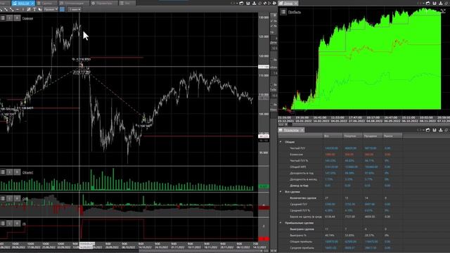Select the Средний П/У % row label
The width and height of the screenshot is (450, 253).
(x=300, y=211)
